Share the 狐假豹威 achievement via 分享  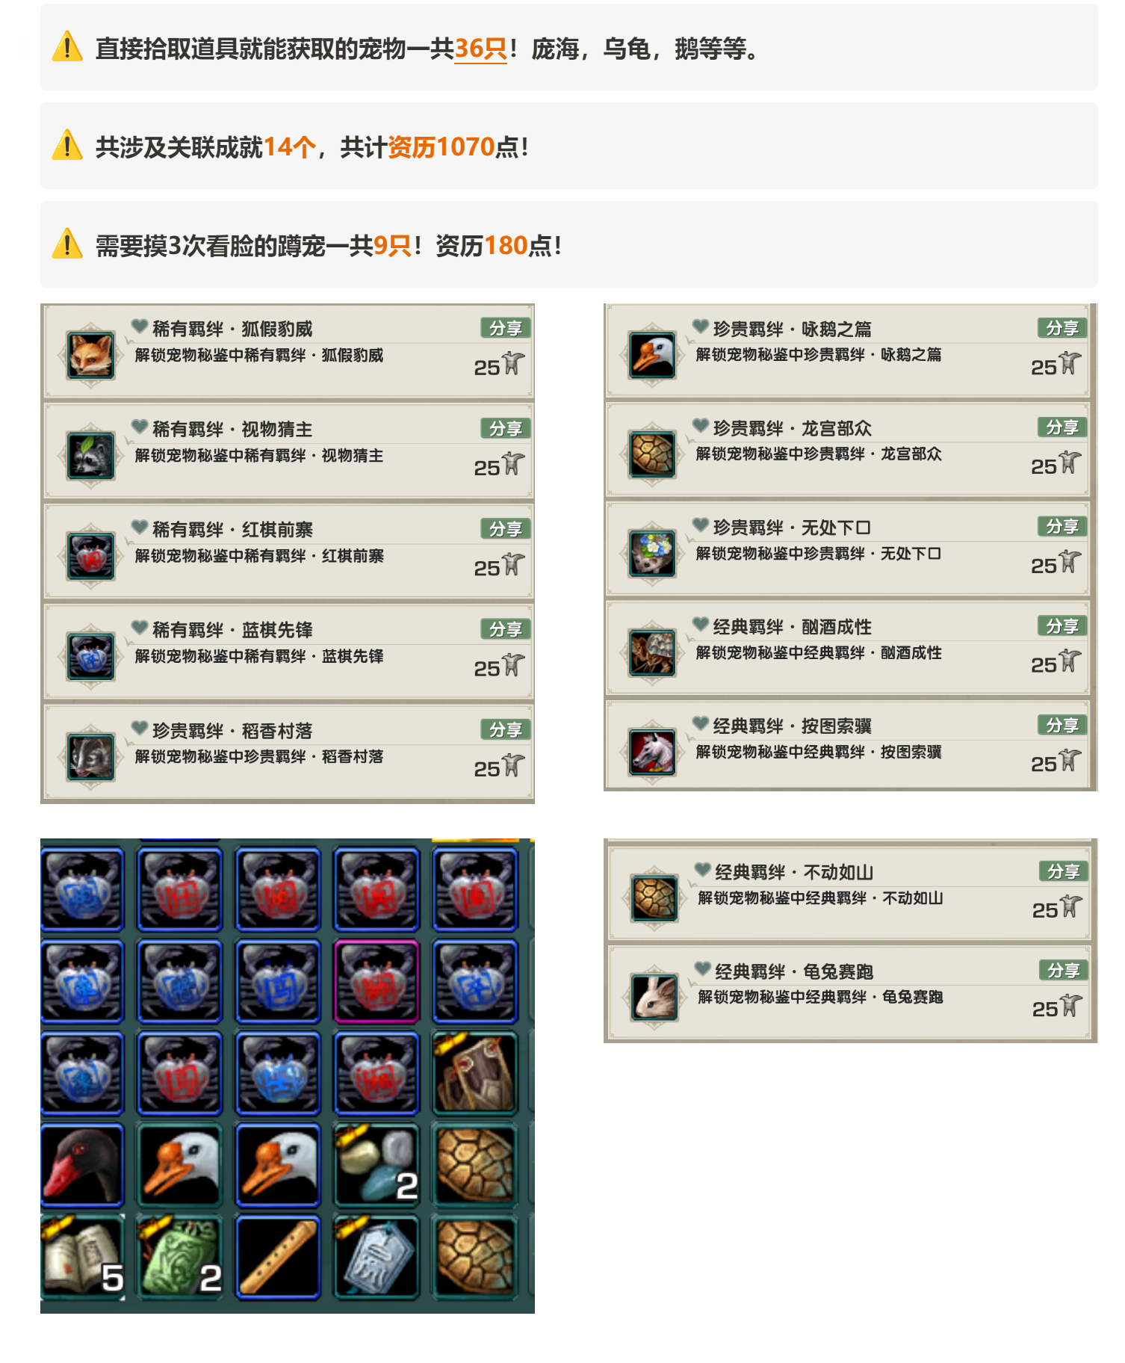coord(506,328)
